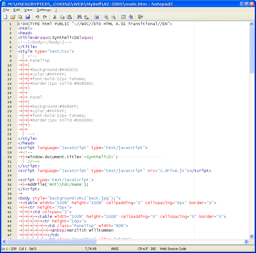Open Find with binoculars icon
This screenshot has height=253, width=256.
[79, 17]
